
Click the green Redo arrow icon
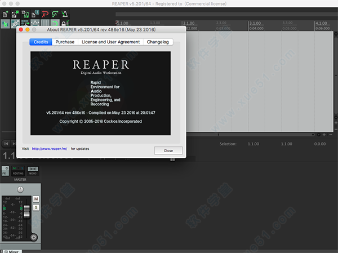pyautogui.click(x=55, y=14)
